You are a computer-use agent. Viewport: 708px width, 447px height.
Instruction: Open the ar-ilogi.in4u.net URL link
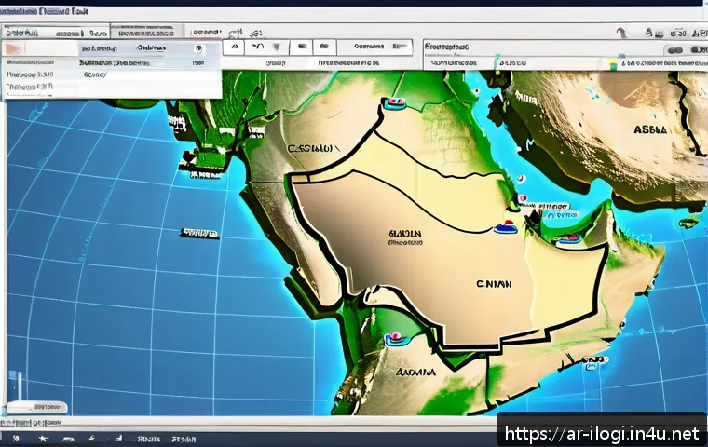tap(601, 433)
